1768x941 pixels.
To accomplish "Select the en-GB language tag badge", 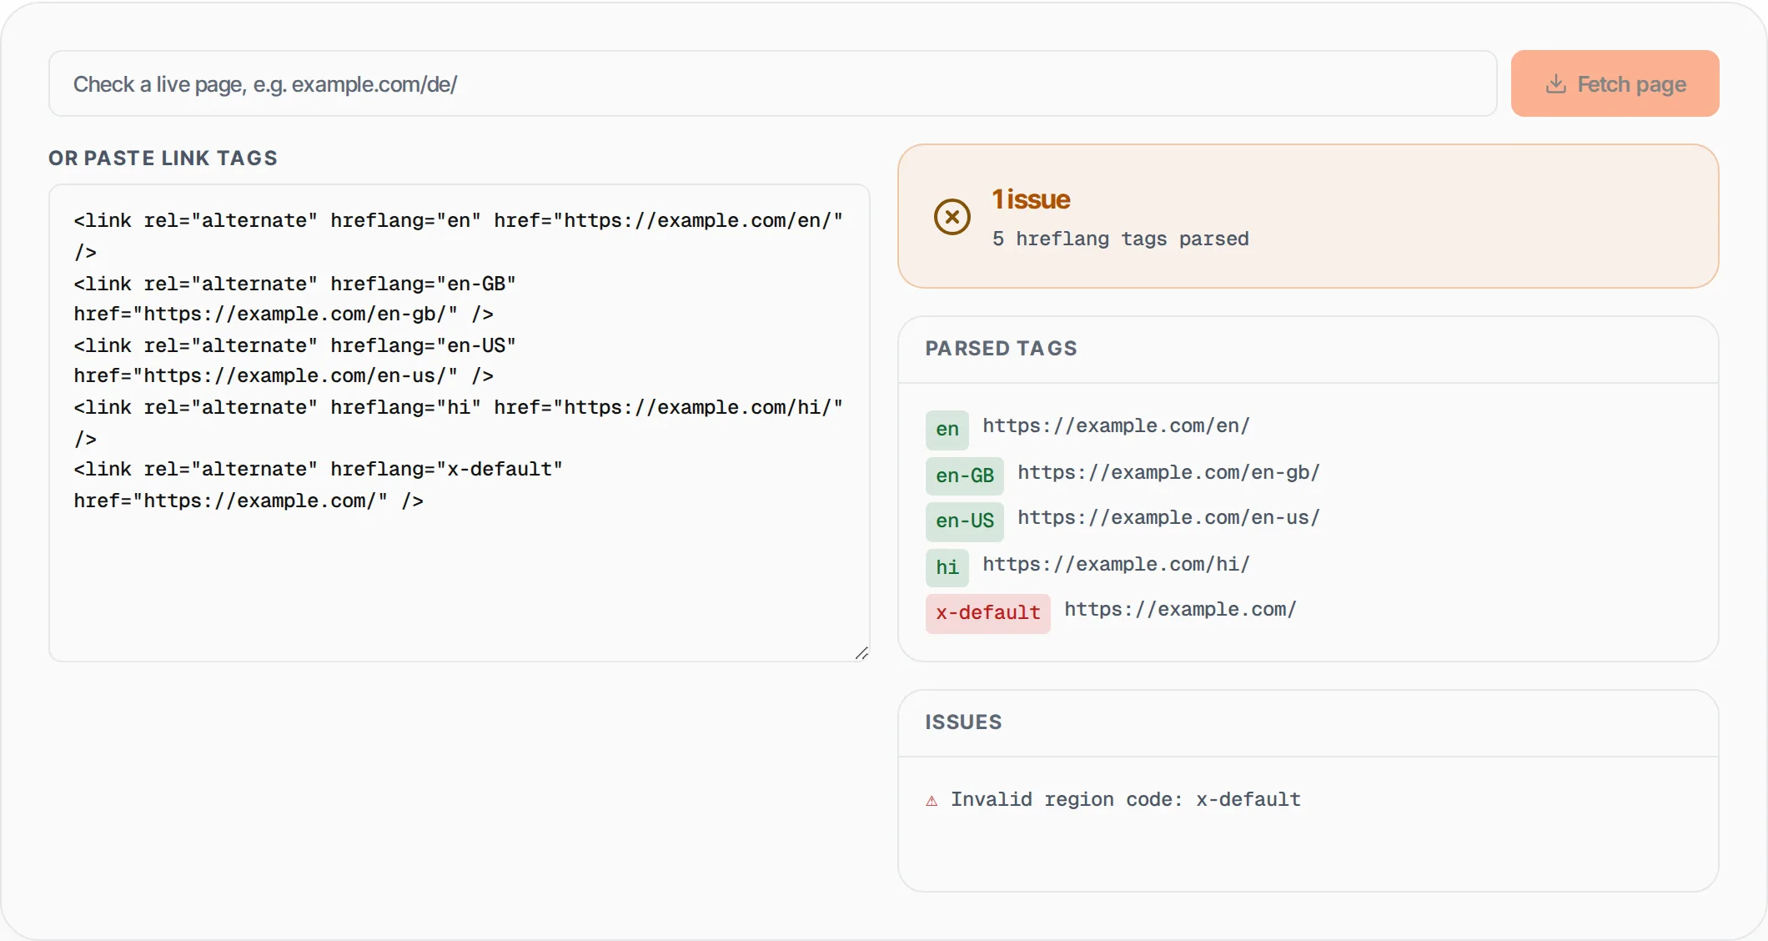I will (x=965, y=476).
